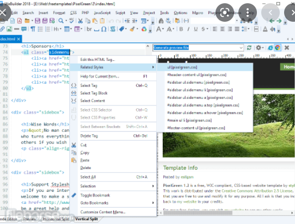Click the Find in Files folder icon

pyautogui.click(x=177, y=21)
